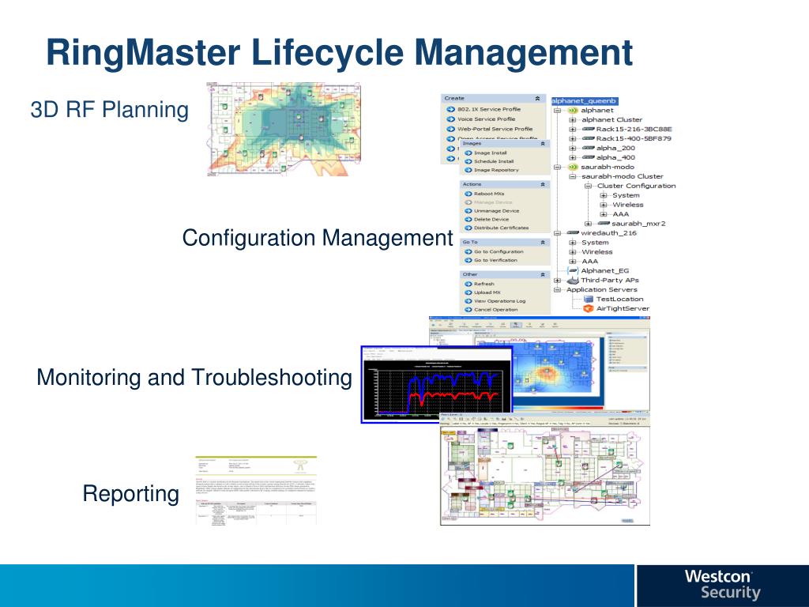This screenshot has height=607, width=809.
Task: Click the Rack15-216-3BC88E switch icon
Action: [x=588, y=129]
